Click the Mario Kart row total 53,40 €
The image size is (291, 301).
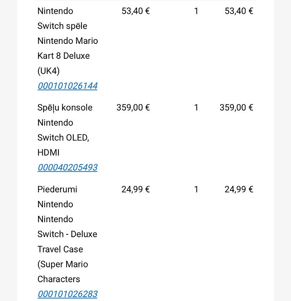(239, 11)
